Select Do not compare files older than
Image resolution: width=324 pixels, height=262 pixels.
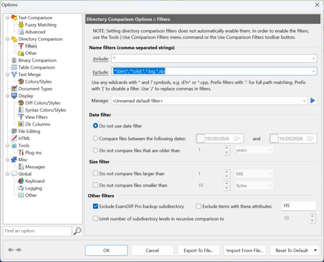[x=95, y=150]
